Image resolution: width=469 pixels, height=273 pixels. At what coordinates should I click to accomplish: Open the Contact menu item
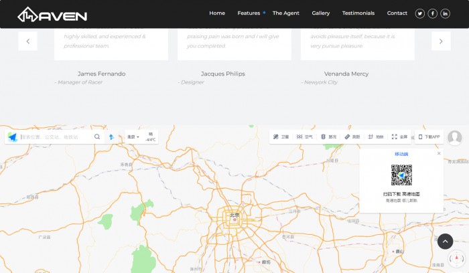point(397,13)
